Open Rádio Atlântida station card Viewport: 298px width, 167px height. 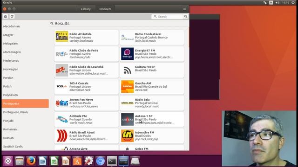point(86,37)
